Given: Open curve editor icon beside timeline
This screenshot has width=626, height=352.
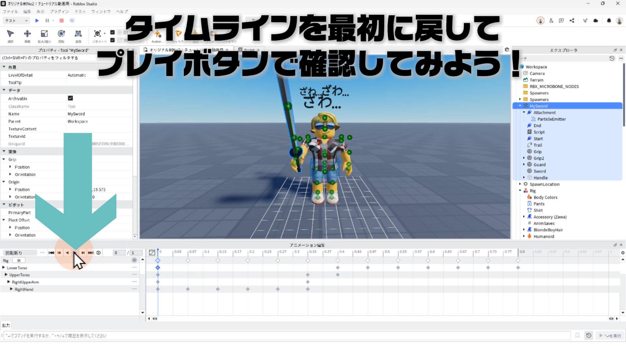Looking at the screenshot, I should [152, 253].
